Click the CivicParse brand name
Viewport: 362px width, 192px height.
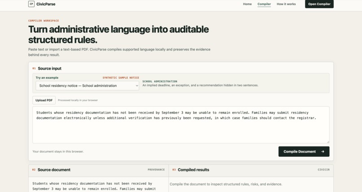tap(46, 4)
